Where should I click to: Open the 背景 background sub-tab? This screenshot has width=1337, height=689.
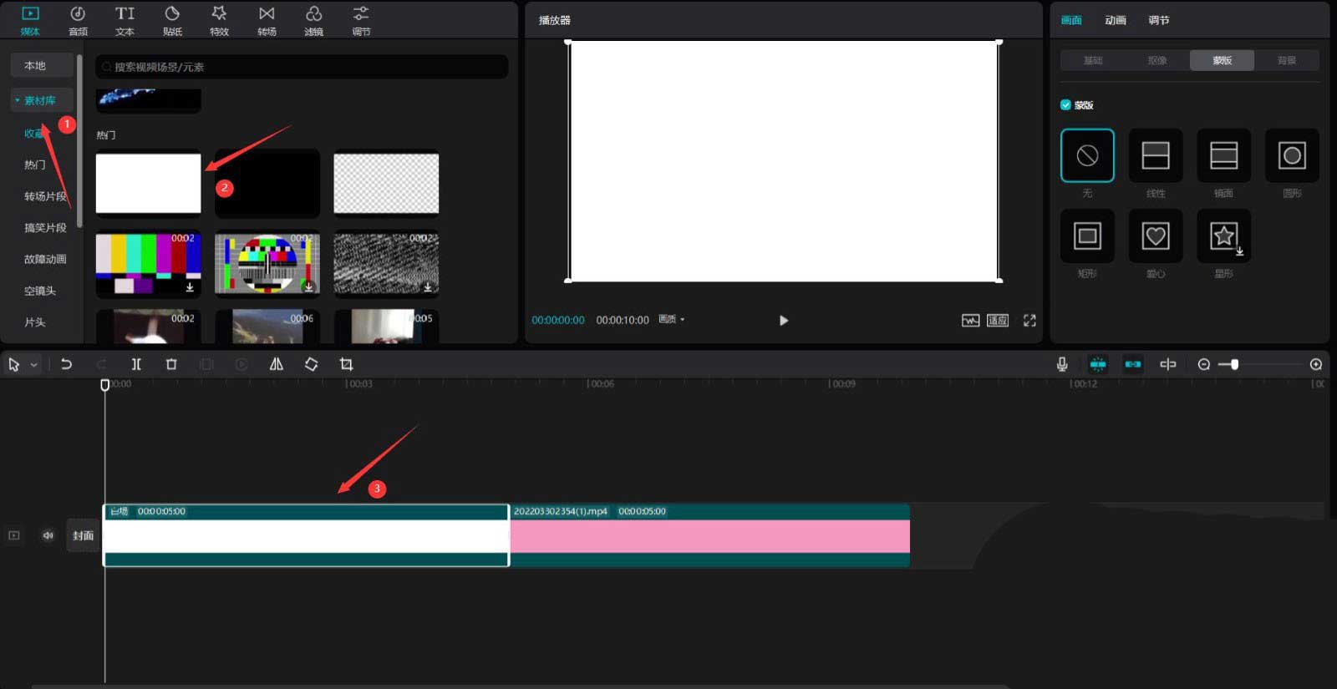[1287, 60]
